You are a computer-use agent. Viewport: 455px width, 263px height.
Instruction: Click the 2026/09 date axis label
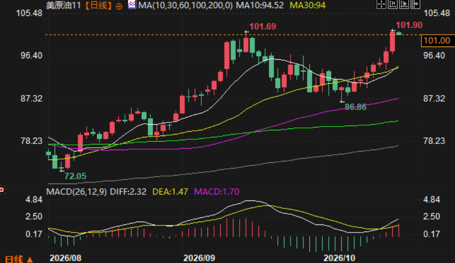pyautogui.click(x=199, y=258)
